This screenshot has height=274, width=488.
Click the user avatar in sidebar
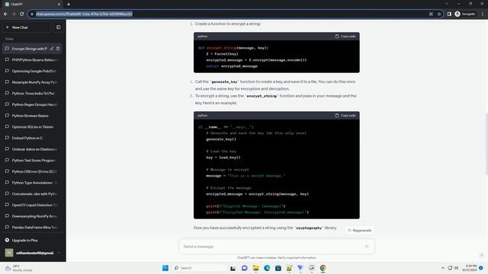coord(9,253)
